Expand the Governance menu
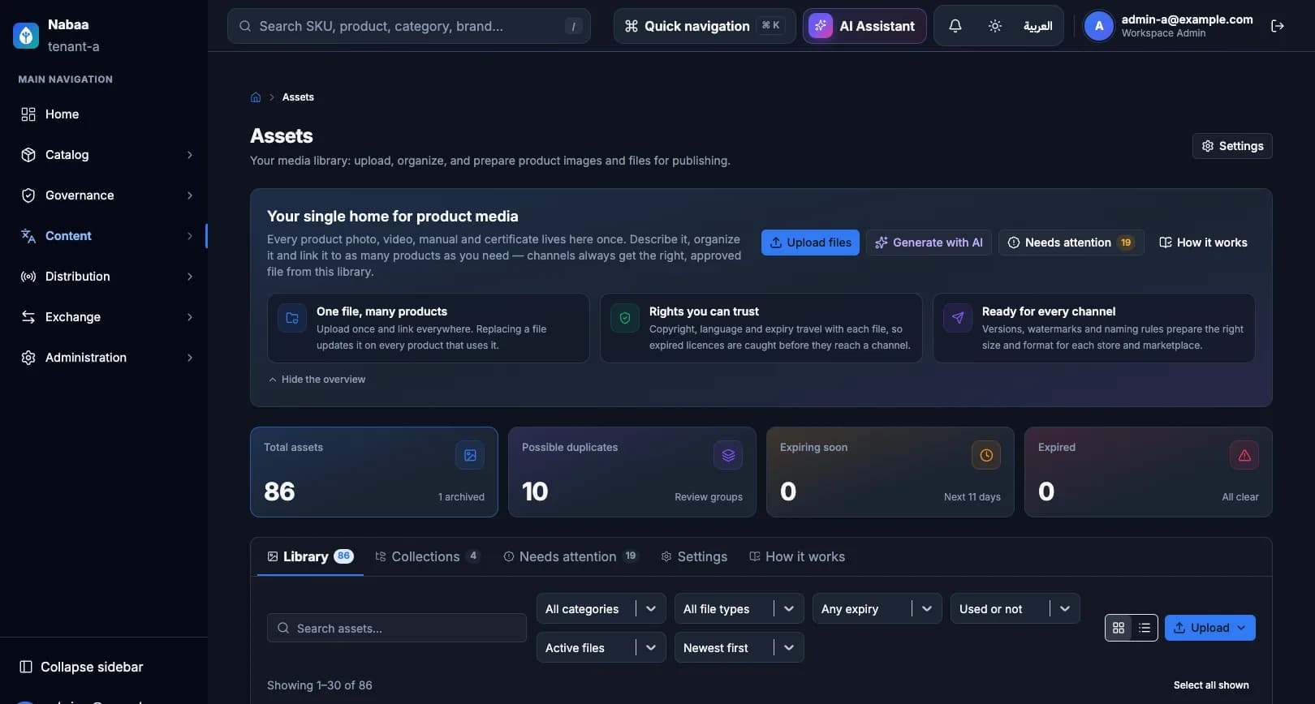The image size is (1315, 704). [106, 195]
